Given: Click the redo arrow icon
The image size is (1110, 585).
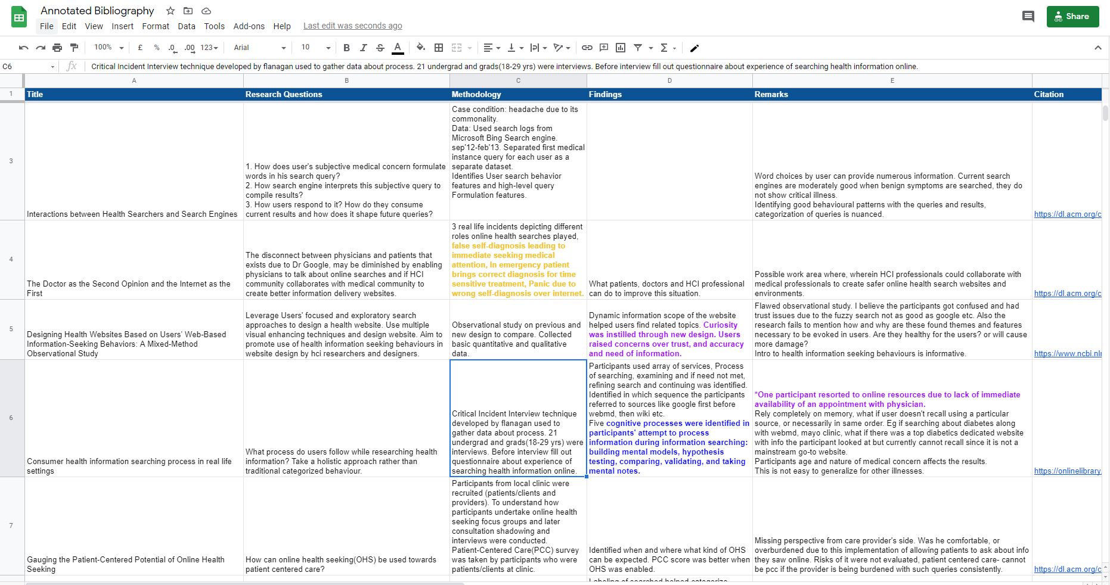Looking at the screenshot, I should pyautogui.click(x=41, y=48).
